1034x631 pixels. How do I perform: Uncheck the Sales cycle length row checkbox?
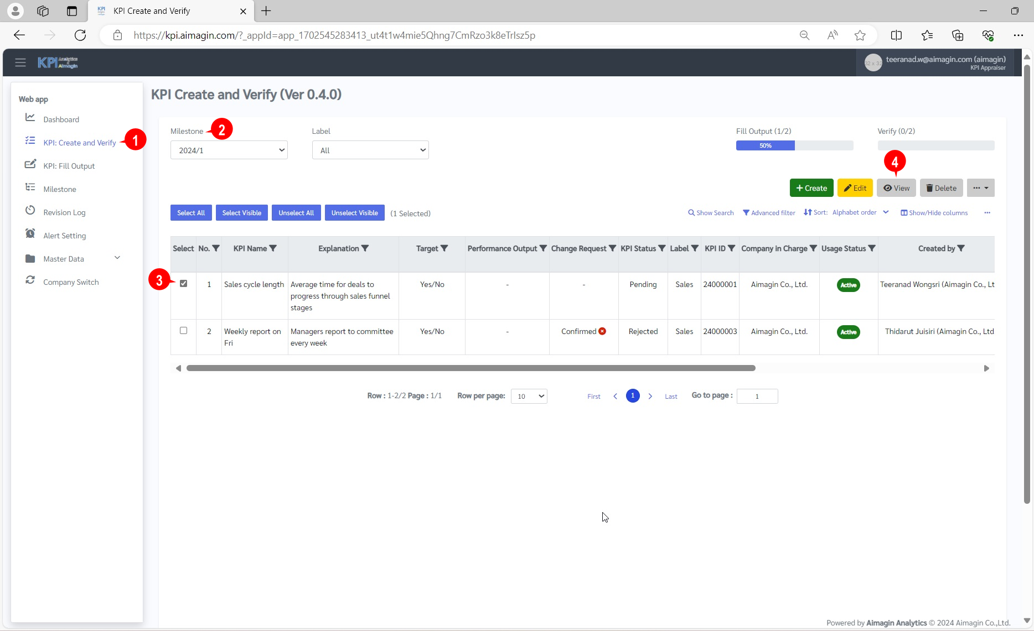(184, 284)
